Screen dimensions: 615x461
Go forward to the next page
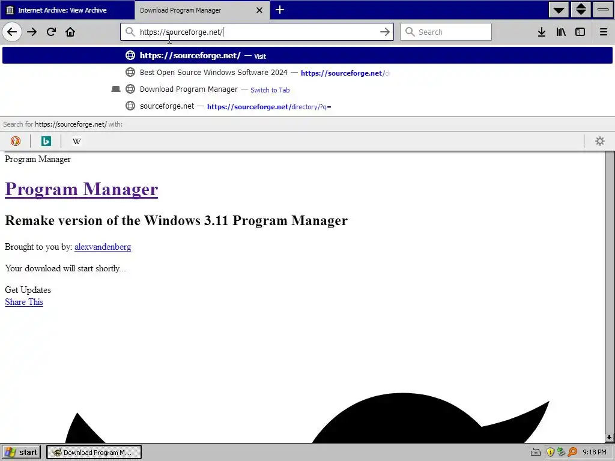click(32, 32)
